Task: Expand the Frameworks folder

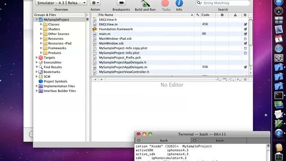Action: [x=41, y=48]
